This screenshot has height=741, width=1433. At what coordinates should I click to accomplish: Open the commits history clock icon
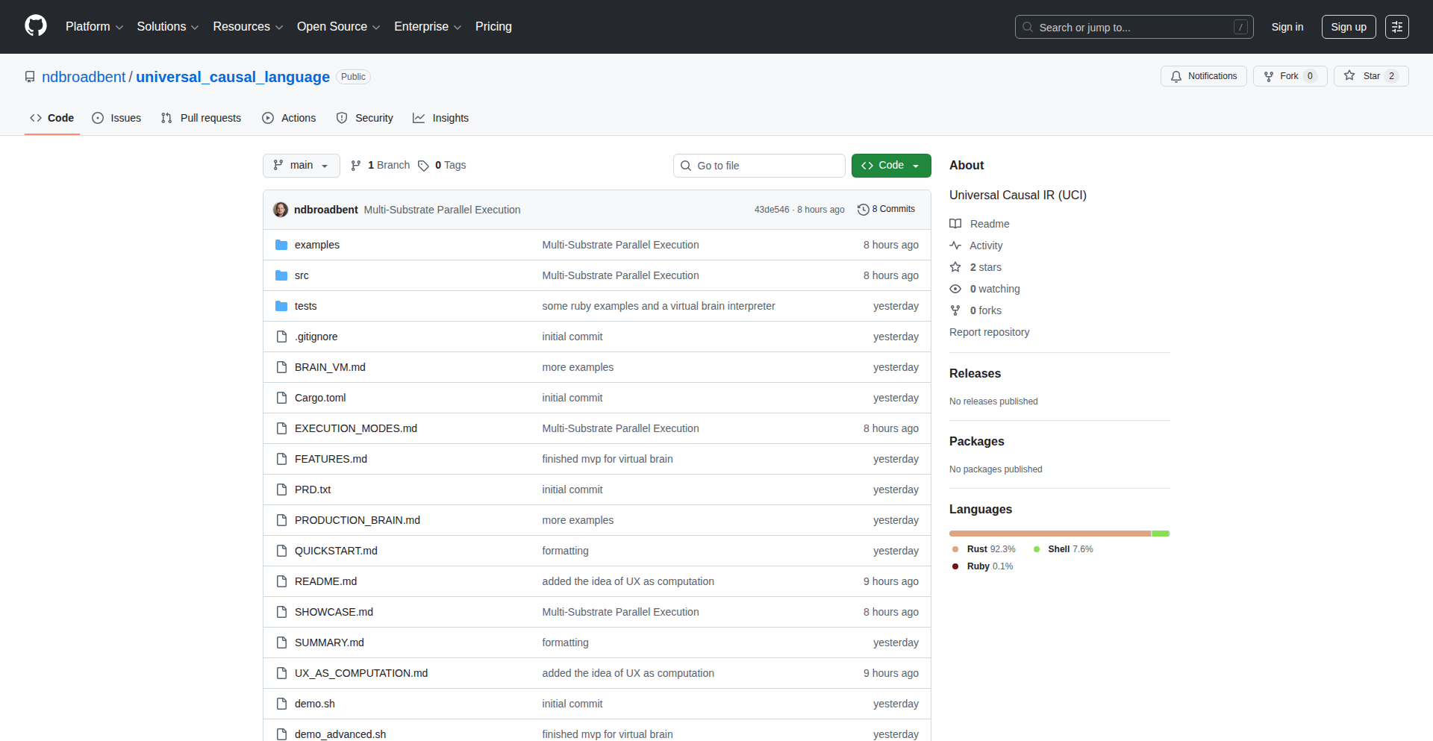pos(863,210)
